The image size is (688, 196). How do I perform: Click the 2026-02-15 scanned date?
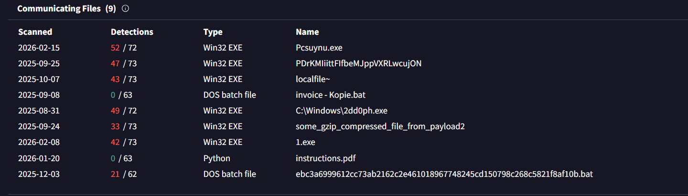tap(39, 48)
